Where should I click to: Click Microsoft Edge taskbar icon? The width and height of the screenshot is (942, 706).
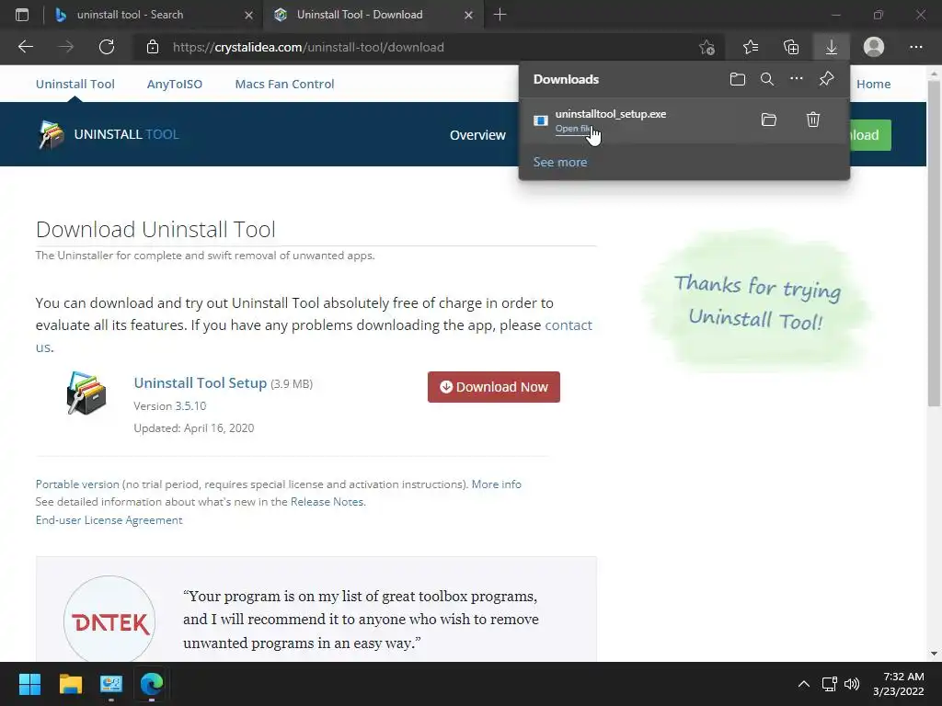coord(152,684)
